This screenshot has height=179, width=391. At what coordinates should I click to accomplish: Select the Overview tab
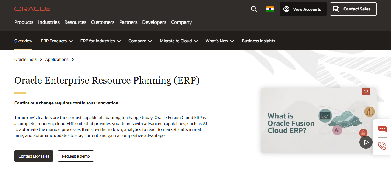click(x=23, y=41)
